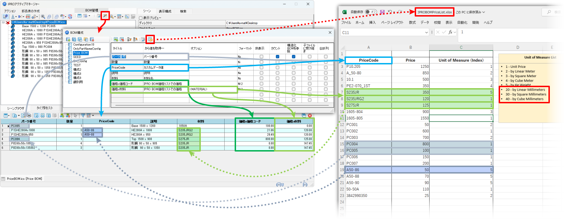Click the Excel save icon in title bar

(382, 12)
